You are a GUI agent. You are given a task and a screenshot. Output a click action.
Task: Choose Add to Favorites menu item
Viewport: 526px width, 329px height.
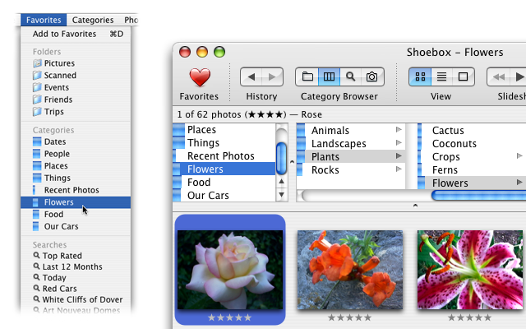coord(64,34)
